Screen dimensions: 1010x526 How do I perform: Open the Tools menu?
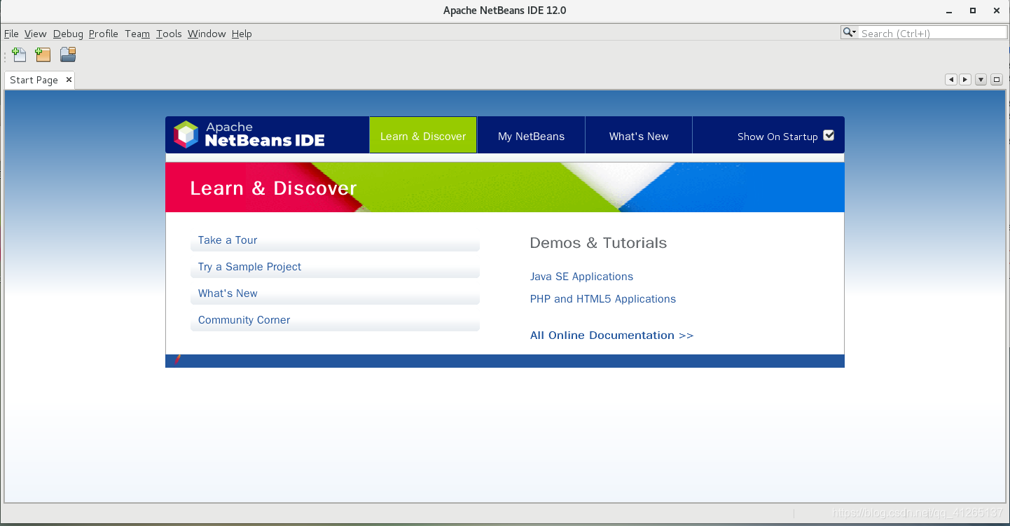169,34
